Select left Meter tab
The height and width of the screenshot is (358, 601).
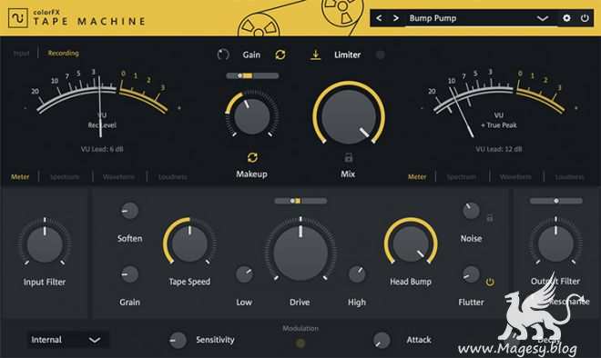(20, 177)
